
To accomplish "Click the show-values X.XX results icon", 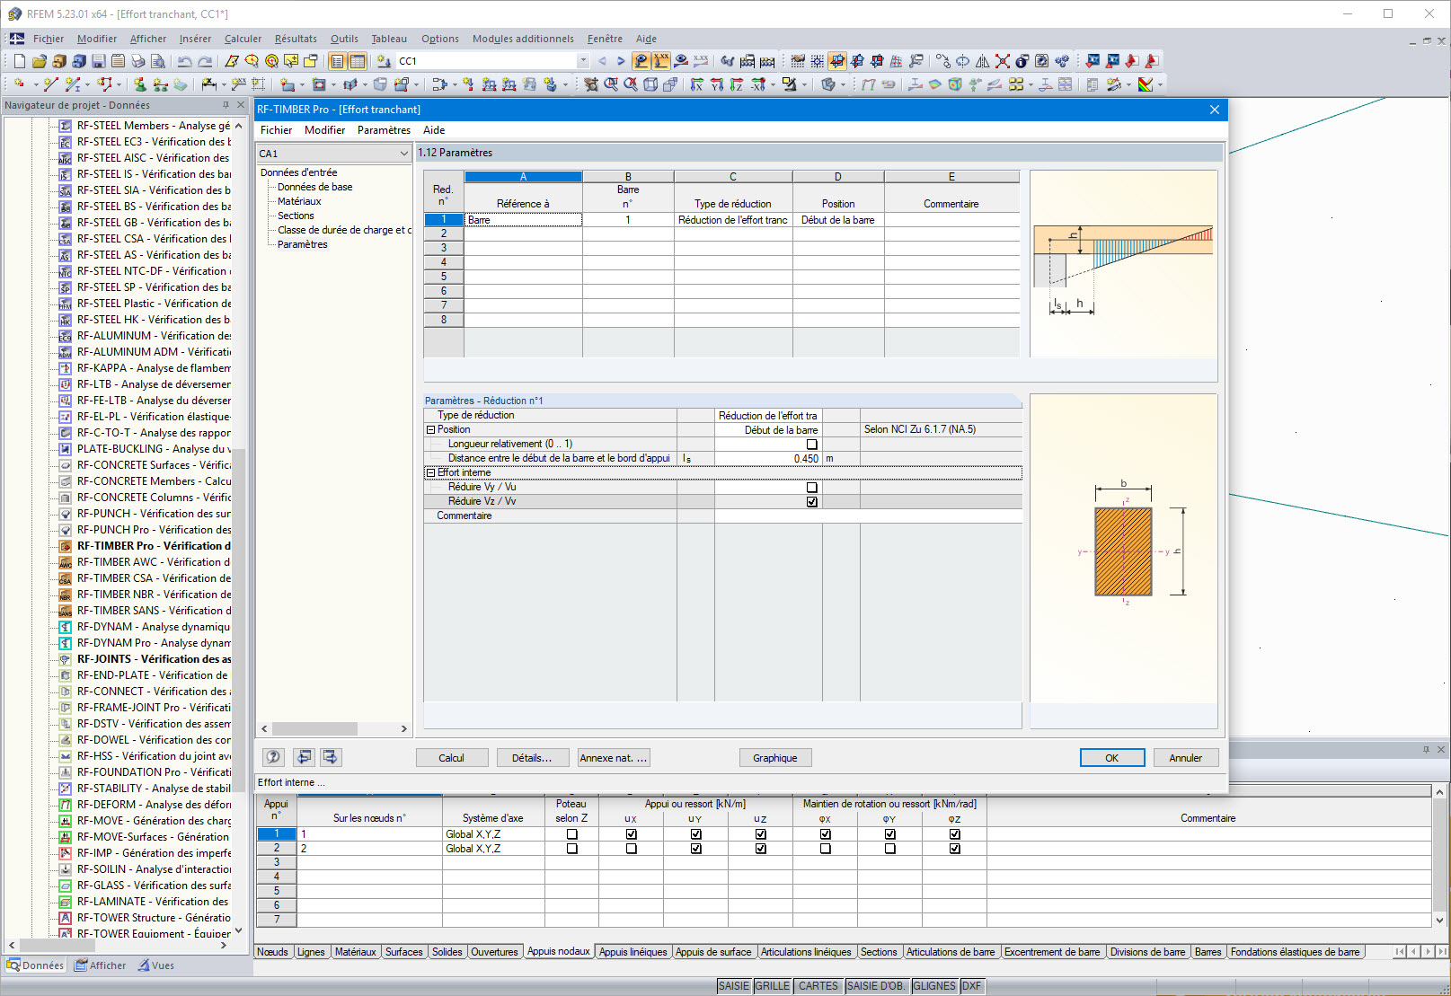I will [x=701, y=61].
